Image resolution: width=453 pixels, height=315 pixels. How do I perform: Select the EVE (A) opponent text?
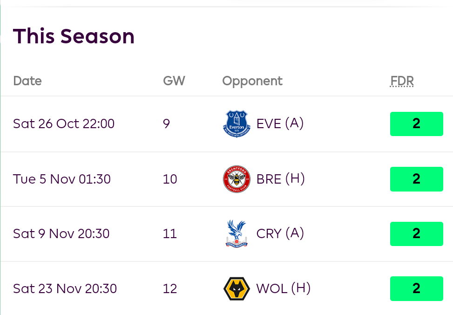(280, 123)
